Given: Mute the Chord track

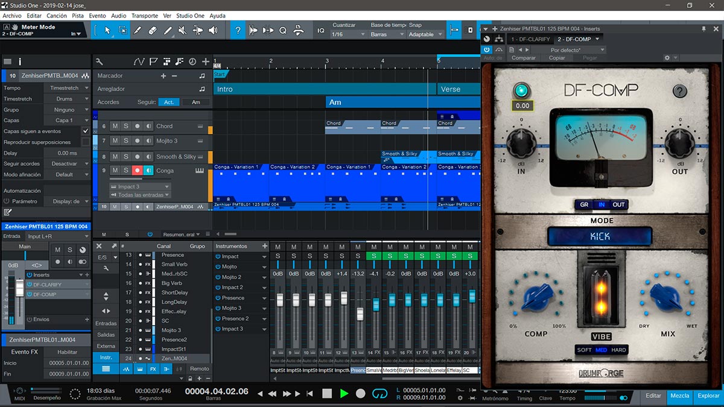Looking at the screenshot, I should (115, 126).
